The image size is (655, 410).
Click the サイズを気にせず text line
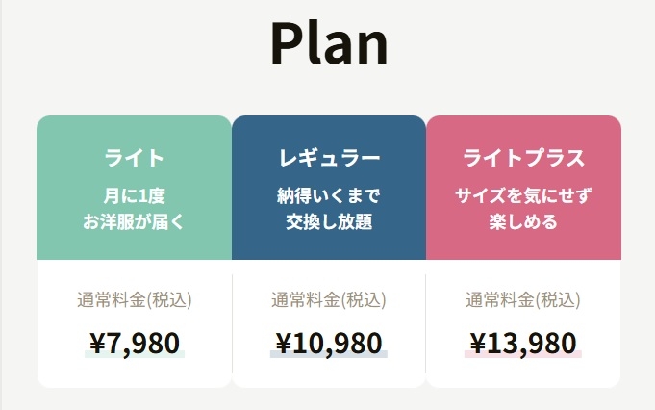523,196
